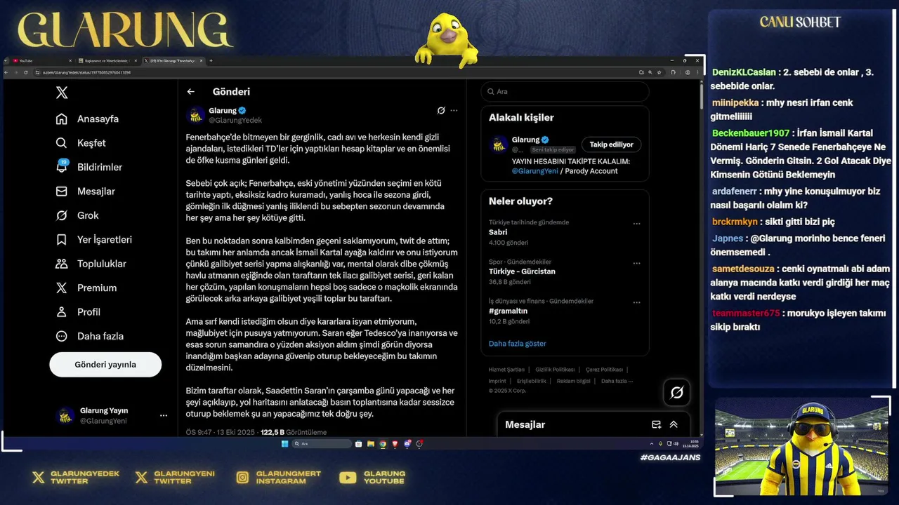Open footer Daha fazla options
899x505 pixels.
(617, 381)
